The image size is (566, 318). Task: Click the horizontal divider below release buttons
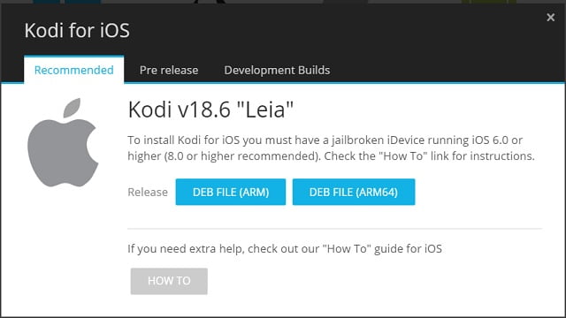[334, 228]
